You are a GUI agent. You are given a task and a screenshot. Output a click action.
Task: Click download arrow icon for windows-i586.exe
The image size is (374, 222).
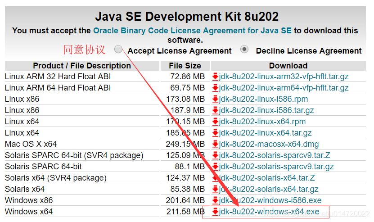click(x=216, y=200)
